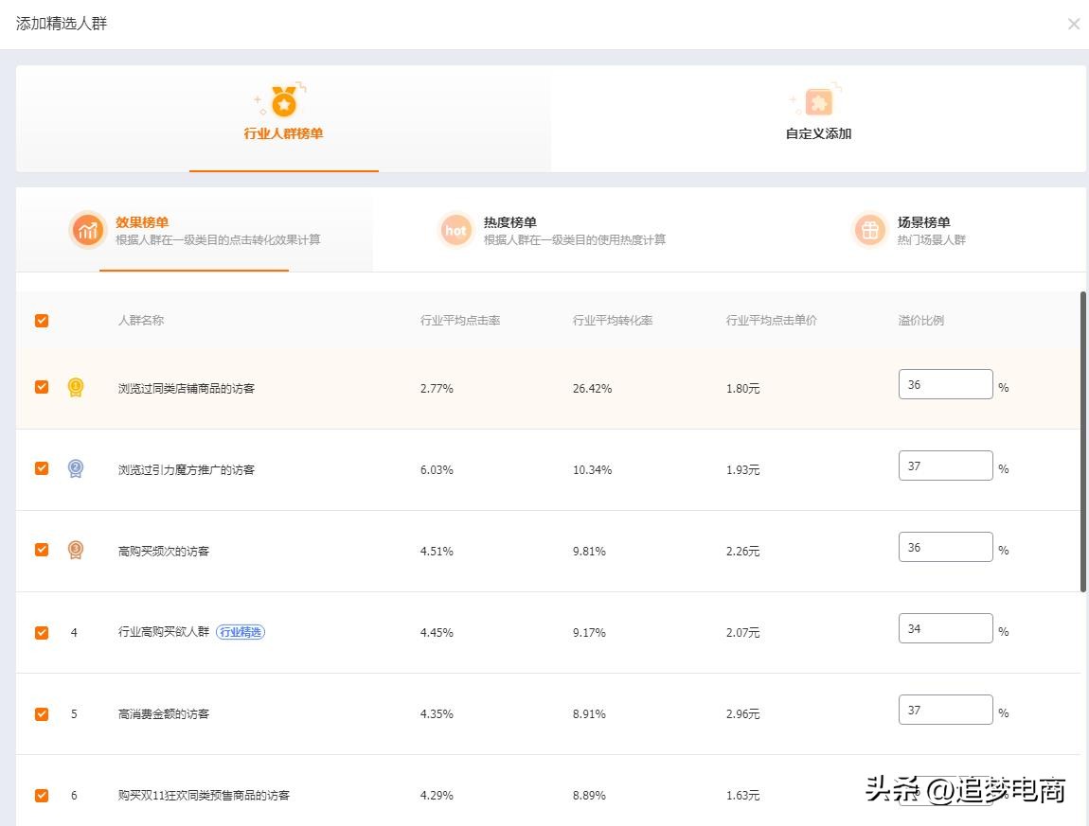Click the 行业精选 badge
Image resolution: width=1089 pixels, height=826 pixels.
[x=241, y=631]
